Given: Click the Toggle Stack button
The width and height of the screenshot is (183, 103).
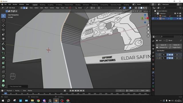Looking at the screenshot, I should click(x=175, y=47).
